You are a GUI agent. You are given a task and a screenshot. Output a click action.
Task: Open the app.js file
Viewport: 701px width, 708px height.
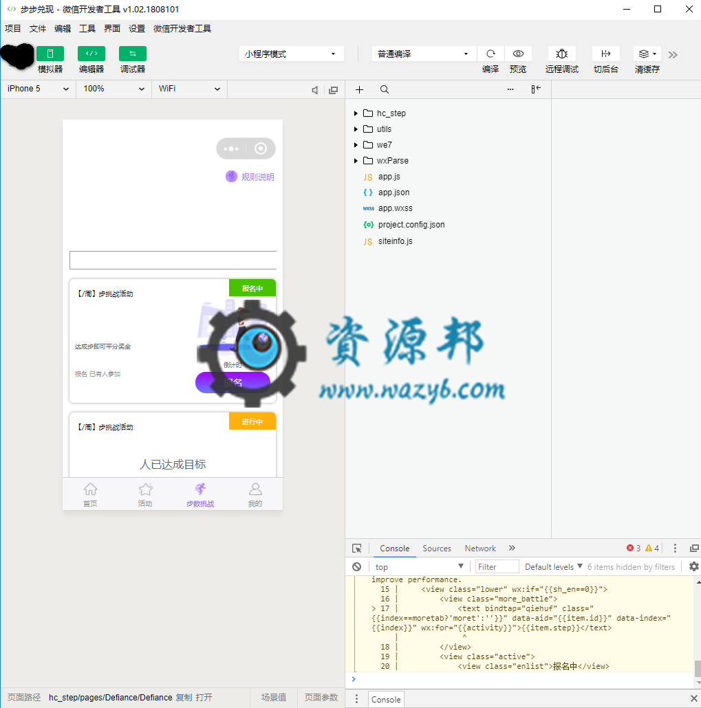click(x=389, y=177)
